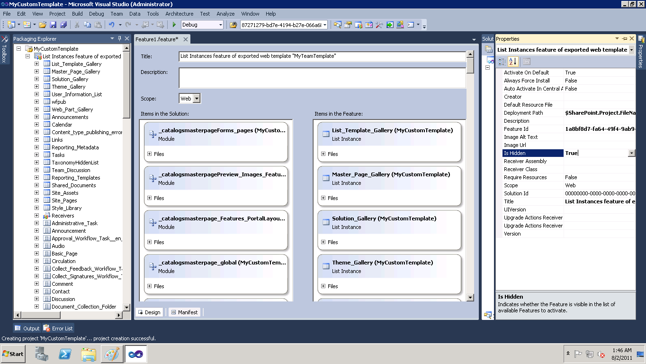Open the Analyze menu

click(225, 14)
